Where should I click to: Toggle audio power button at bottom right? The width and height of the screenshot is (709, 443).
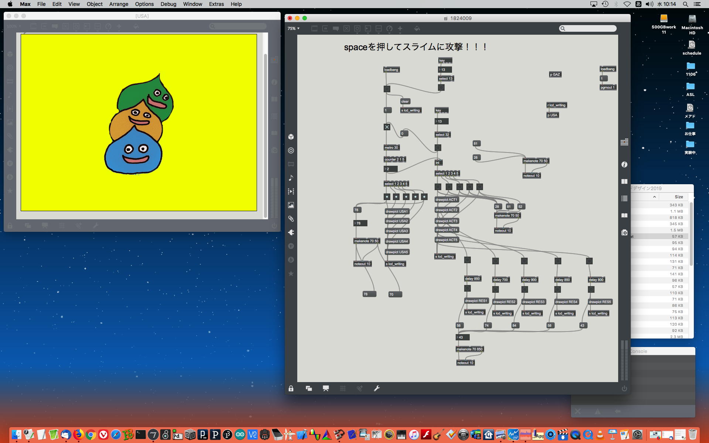pos(624,388)
